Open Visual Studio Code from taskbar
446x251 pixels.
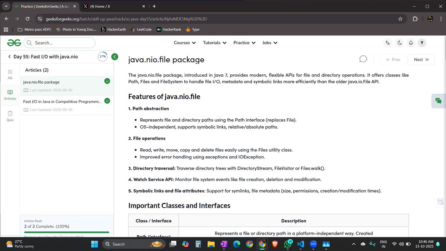click(x=301, y=244)
